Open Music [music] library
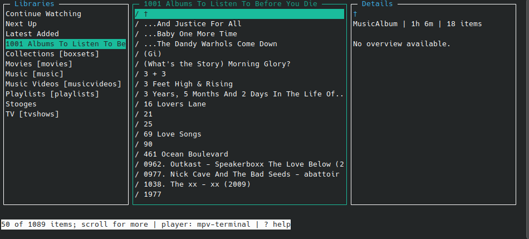The image size is (529, 239). pyautogui.click(x=35, y=74)
